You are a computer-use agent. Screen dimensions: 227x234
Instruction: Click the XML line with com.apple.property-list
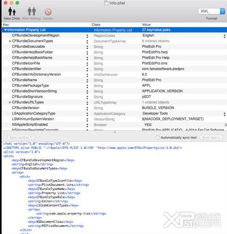(x=71, y=214)
